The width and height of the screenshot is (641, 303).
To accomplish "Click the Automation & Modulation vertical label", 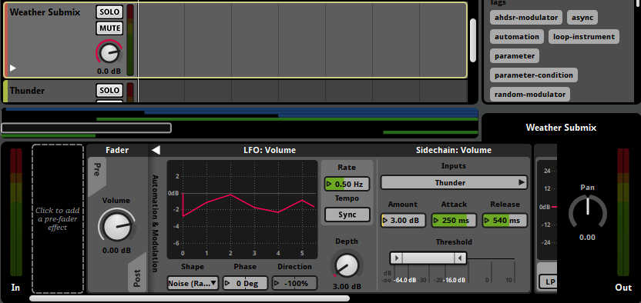I will (156, 224).
